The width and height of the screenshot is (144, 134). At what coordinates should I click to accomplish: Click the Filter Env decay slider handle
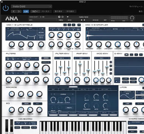61,67
